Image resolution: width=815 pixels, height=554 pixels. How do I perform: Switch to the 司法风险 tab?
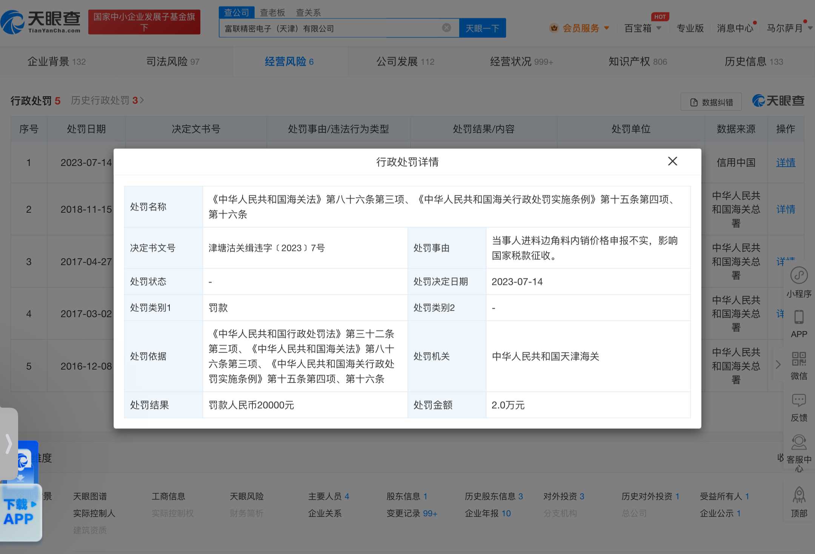(x=173, y=61)
